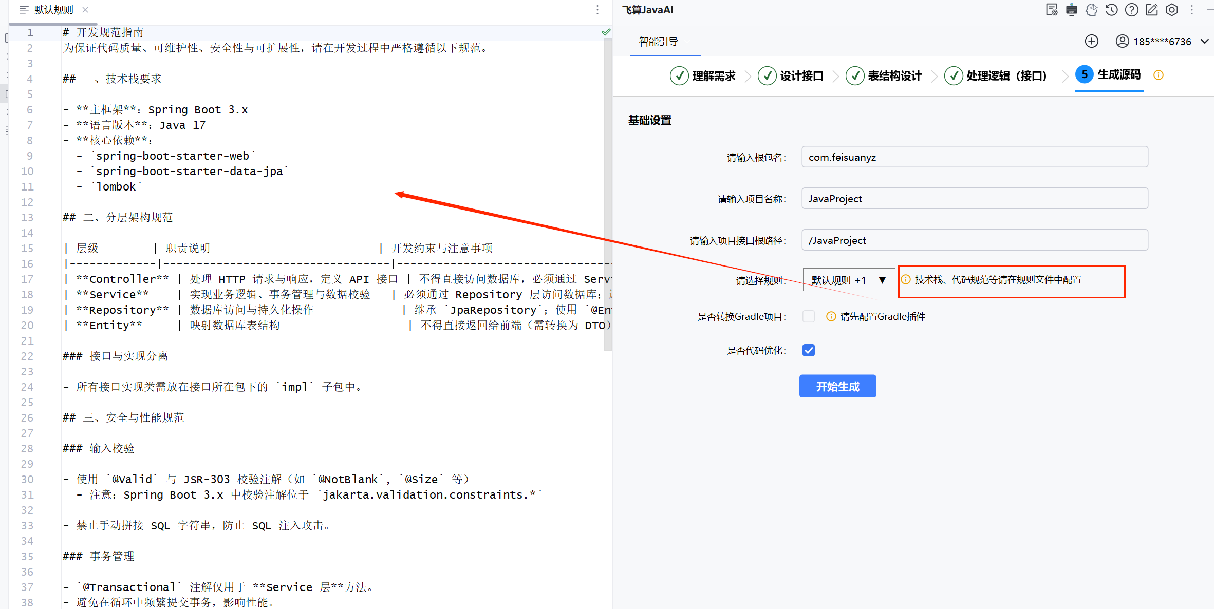Click the edit pencil note icon

pos(1151,10)
